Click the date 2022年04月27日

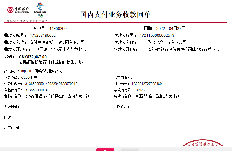(x=170, y=28)
